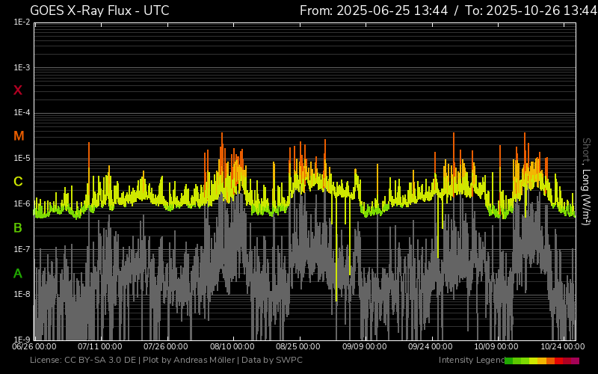Click the 10/24 00:00 time axis label
This screenshot has width=598, height=374.
coord(562,346)
